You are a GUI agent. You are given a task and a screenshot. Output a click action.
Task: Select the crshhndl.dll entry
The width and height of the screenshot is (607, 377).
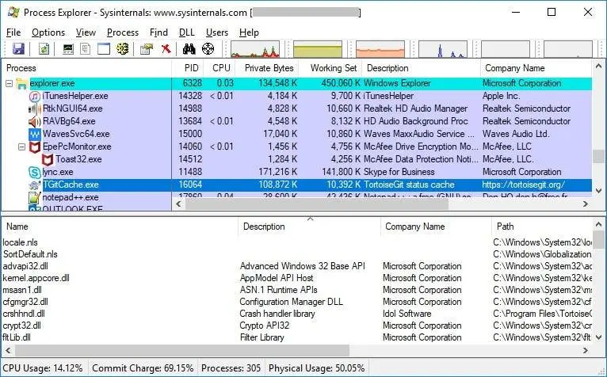[24, 314]
